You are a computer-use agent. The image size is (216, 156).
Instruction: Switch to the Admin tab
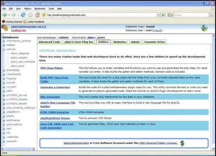135,42
